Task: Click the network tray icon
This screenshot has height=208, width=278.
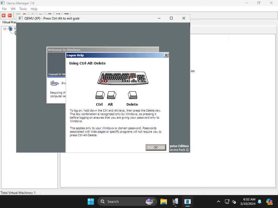Action: (227, 201)
